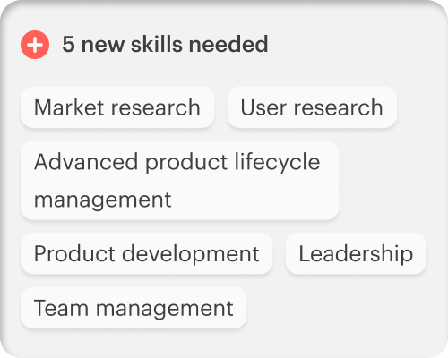Click the word 'Team' in last chip
The image size is (448, 358).
[x=61, y=308]
